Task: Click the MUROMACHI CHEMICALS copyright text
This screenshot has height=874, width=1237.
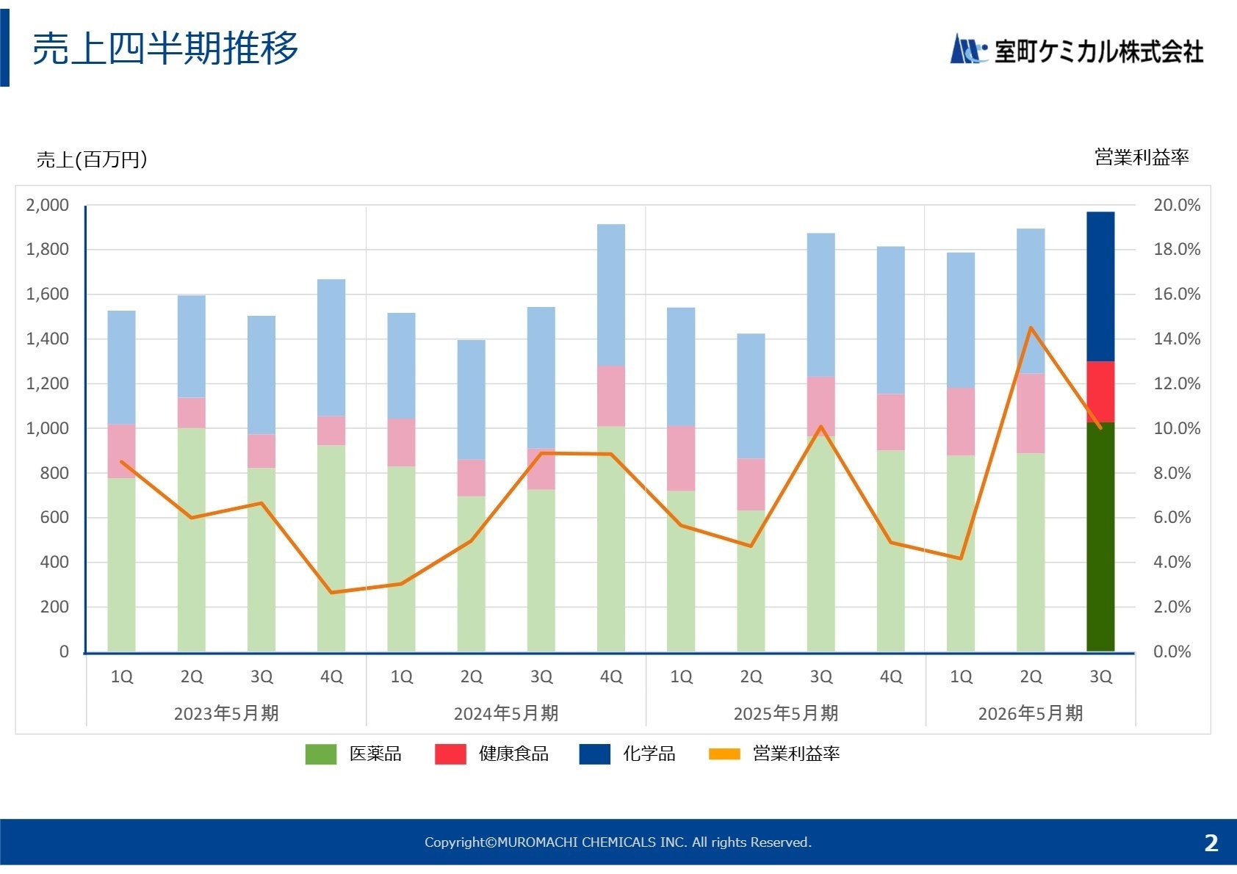Action: [x=618, y=842]
